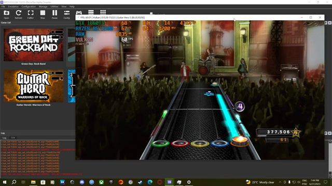Open the File menu
This screenshot has height=186, width=332.
(3, 7)
